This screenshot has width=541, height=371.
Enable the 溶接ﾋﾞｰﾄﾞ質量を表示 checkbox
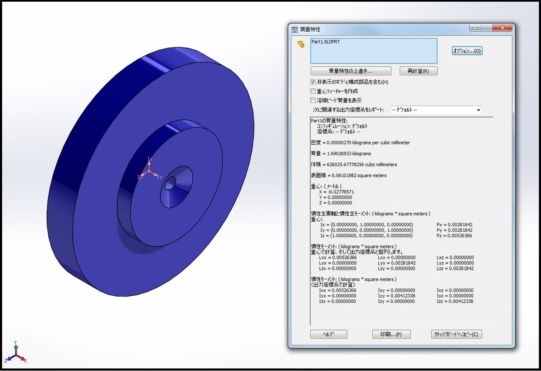[x=313, y=101]
